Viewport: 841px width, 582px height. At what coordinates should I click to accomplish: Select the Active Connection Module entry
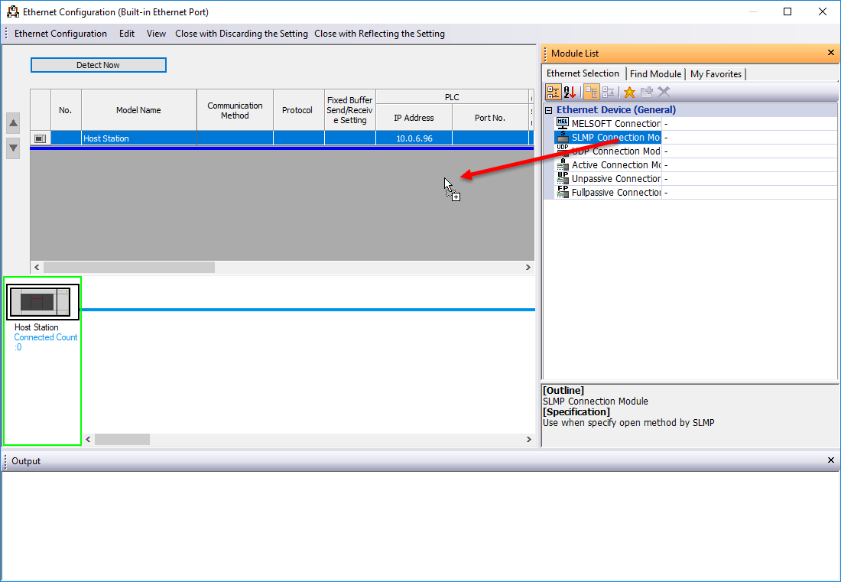615,165
